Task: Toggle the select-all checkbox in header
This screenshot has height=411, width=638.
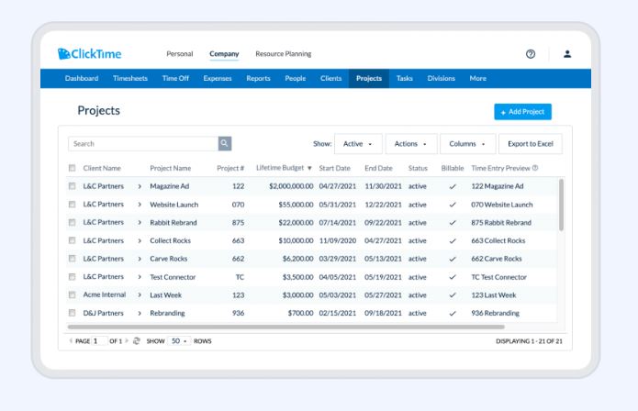Action: click(x=72, y=168)
